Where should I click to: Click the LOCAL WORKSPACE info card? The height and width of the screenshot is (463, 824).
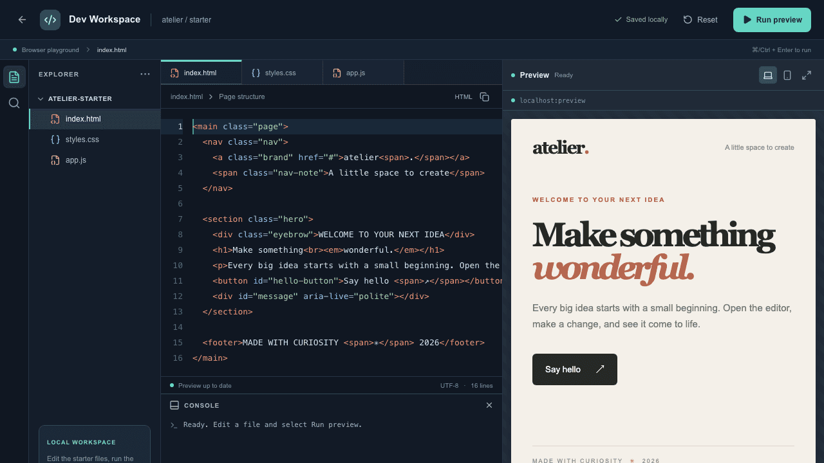pos(95,444)
